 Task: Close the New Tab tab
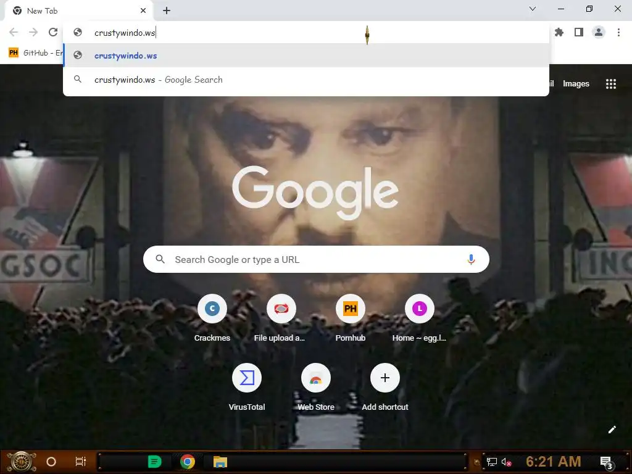coord(143,11)
